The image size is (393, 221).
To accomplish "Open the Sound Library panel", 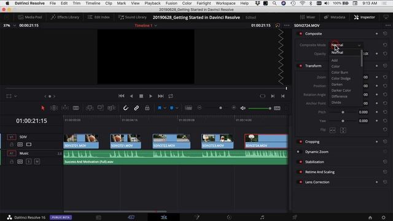I will (133, 17).
